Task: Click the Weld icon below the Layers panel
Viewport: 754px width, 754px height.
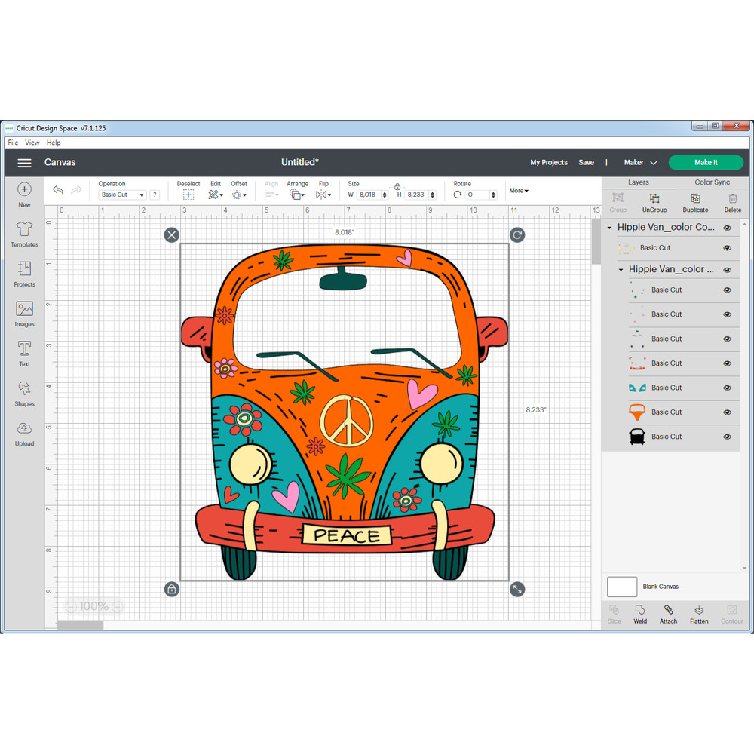Action: click(640, 614)
